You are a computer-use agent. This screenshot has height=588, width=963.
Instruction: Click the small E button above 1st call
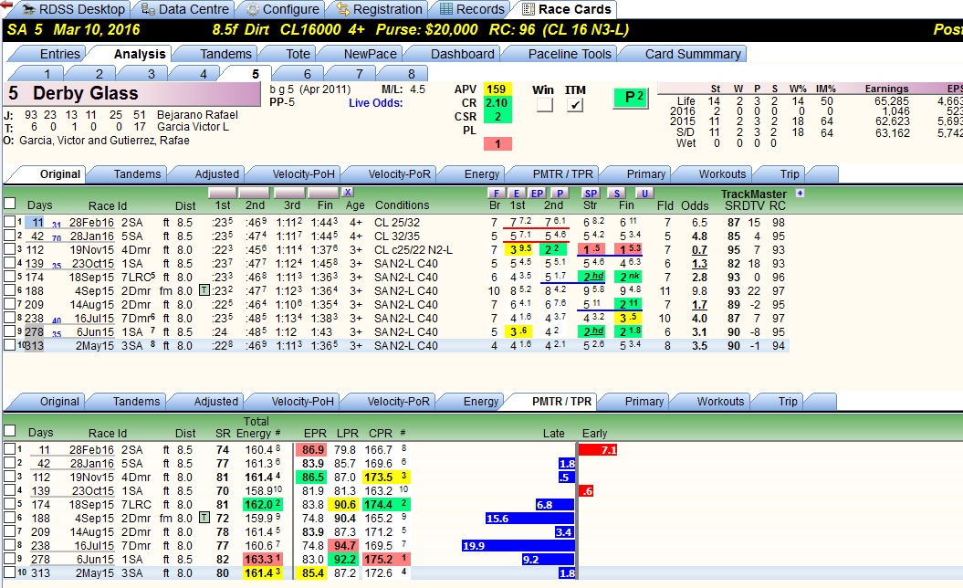point(517,193)
